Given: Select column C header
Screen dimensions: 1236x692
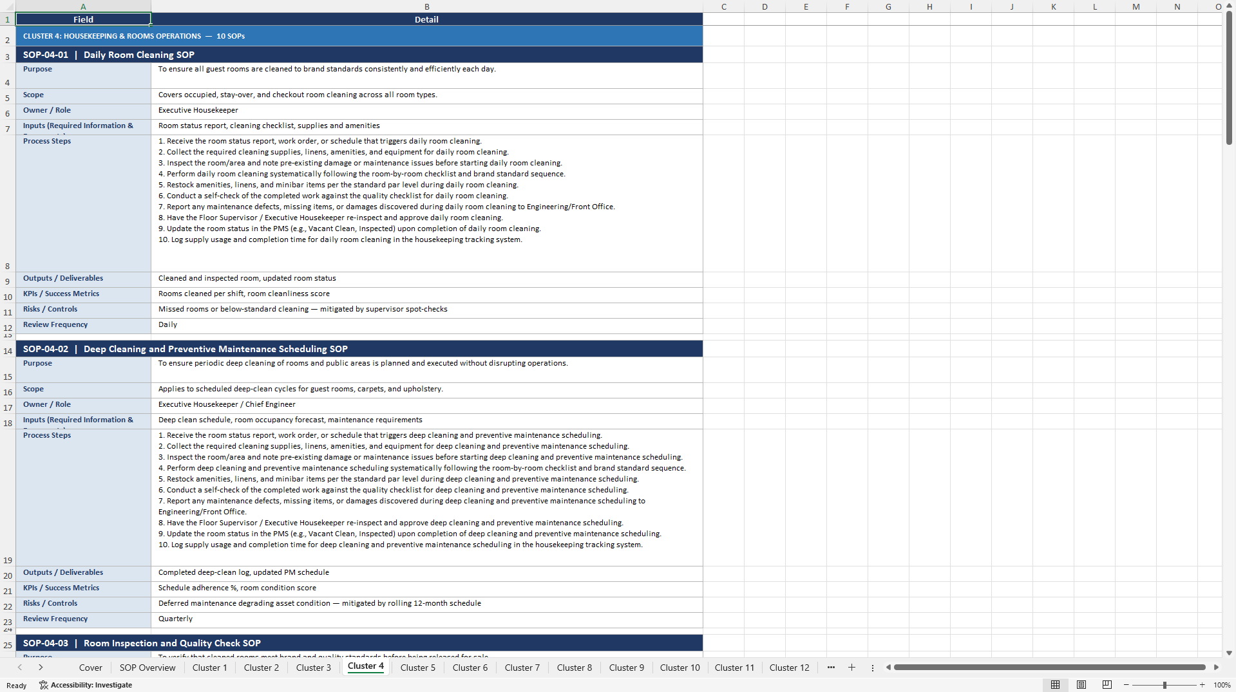Looking at the screenshot, I should (x=723, y=6).
